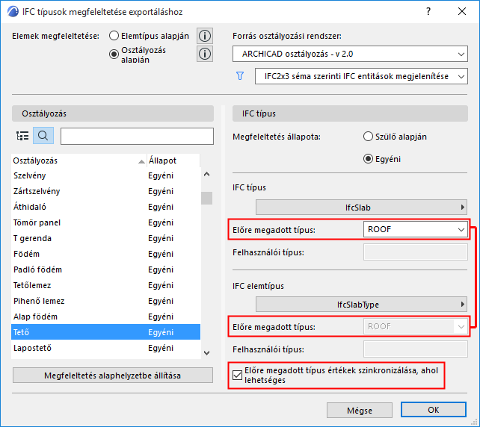Sort list by Osztályozás column header
480x427 pixels.
coord(79,160)
